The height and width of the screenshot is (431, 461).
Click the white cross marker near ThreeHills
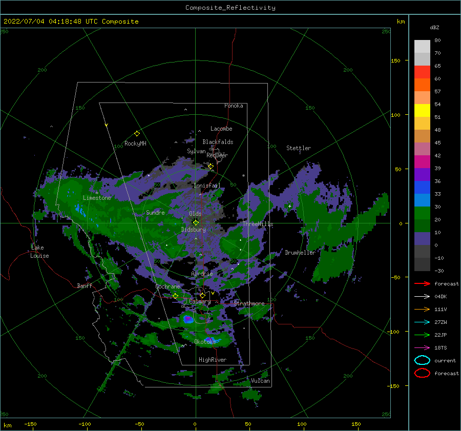(x=289, y=206)
